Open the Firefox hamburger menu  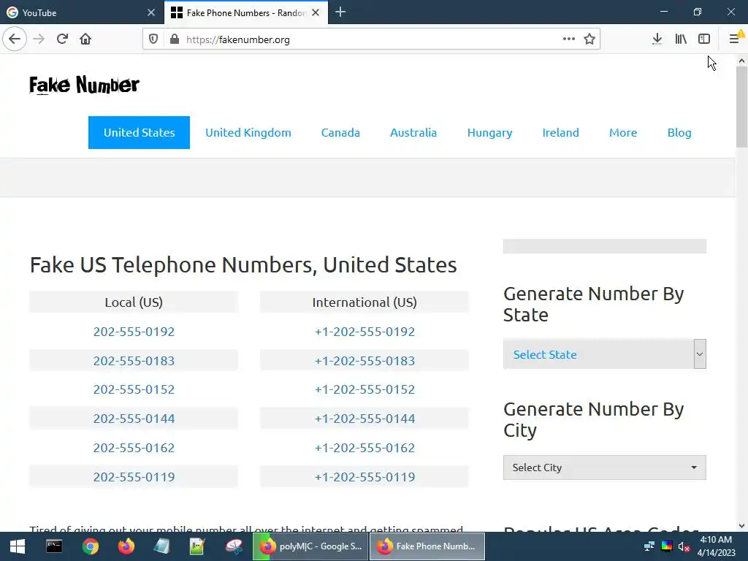point(735,39)
